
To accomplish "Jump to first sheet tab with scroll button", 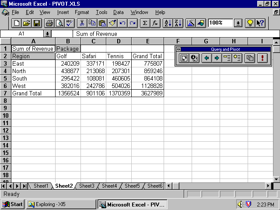I will click(x=3, y=186).
